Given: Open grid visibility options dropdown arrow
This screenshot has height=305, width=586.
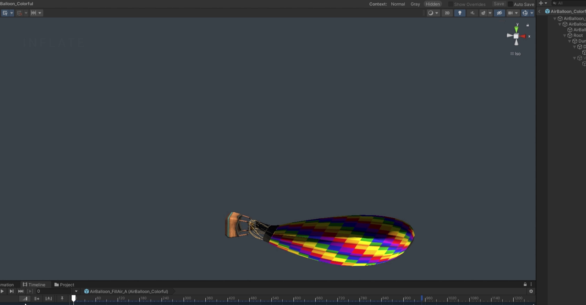Looking at the screenshot, I should click(12, 13).
